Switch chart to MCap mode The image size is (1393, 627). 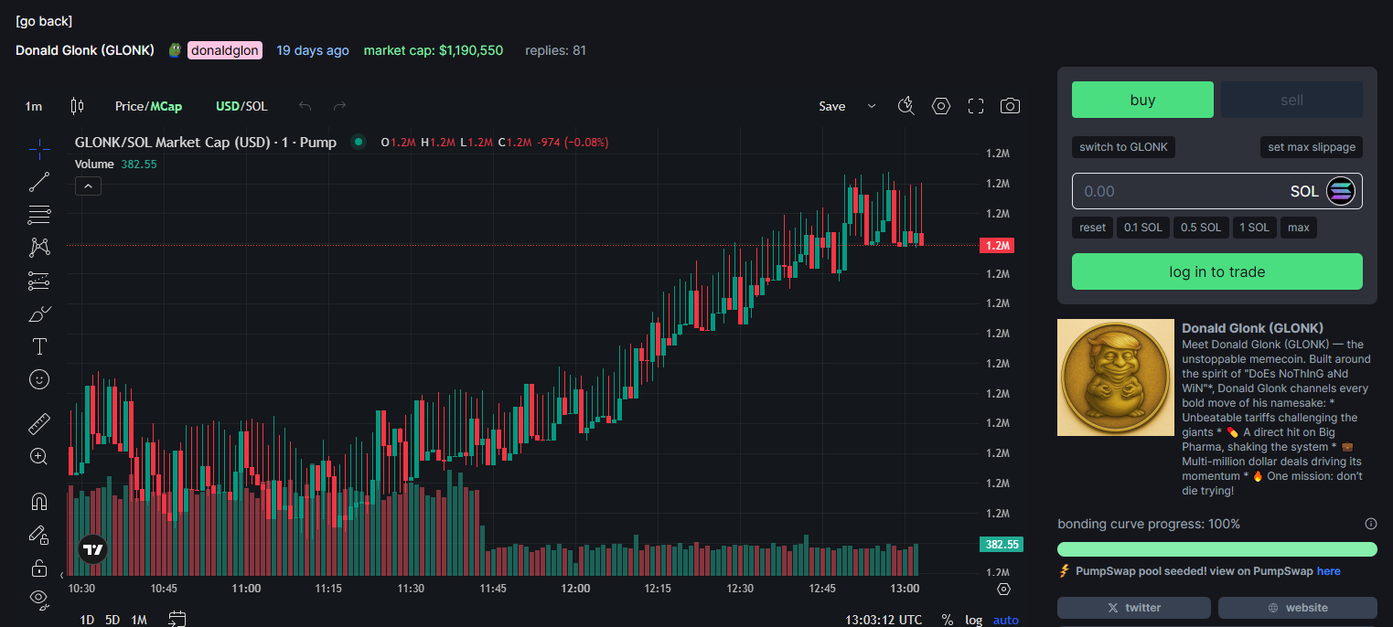[x=166, y=106]
